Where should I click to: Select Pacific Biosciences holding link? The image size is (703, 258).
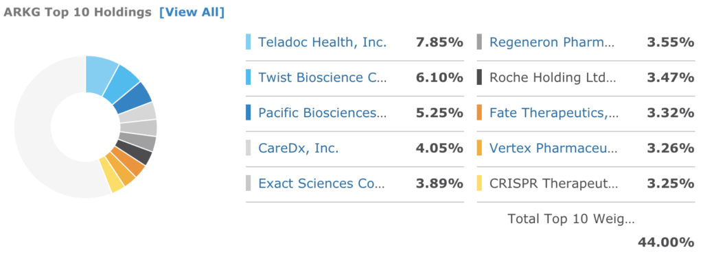tap(321, 113)
